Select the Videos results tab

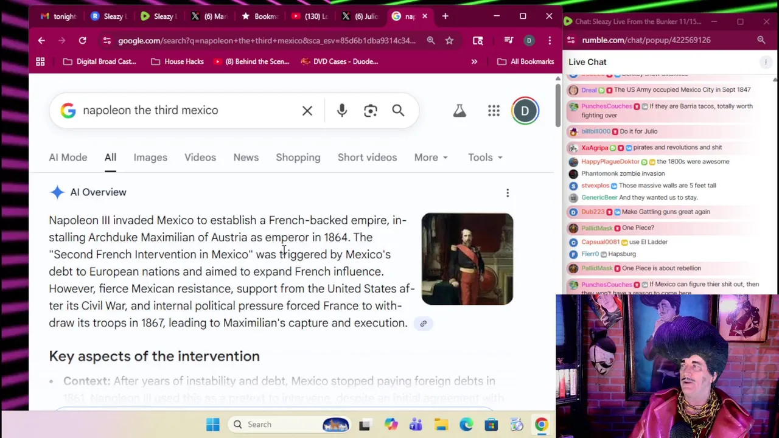(200, 158)
